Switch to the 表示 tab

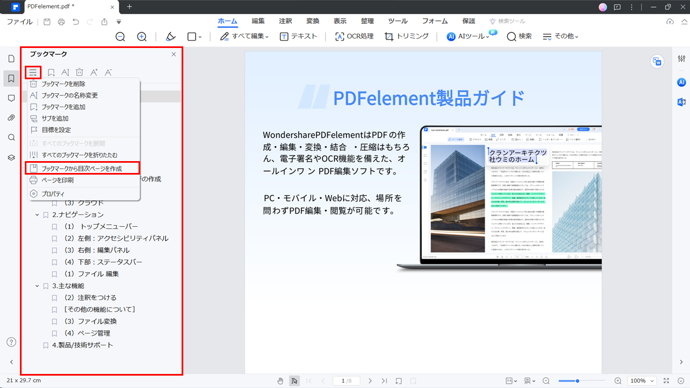340,21
